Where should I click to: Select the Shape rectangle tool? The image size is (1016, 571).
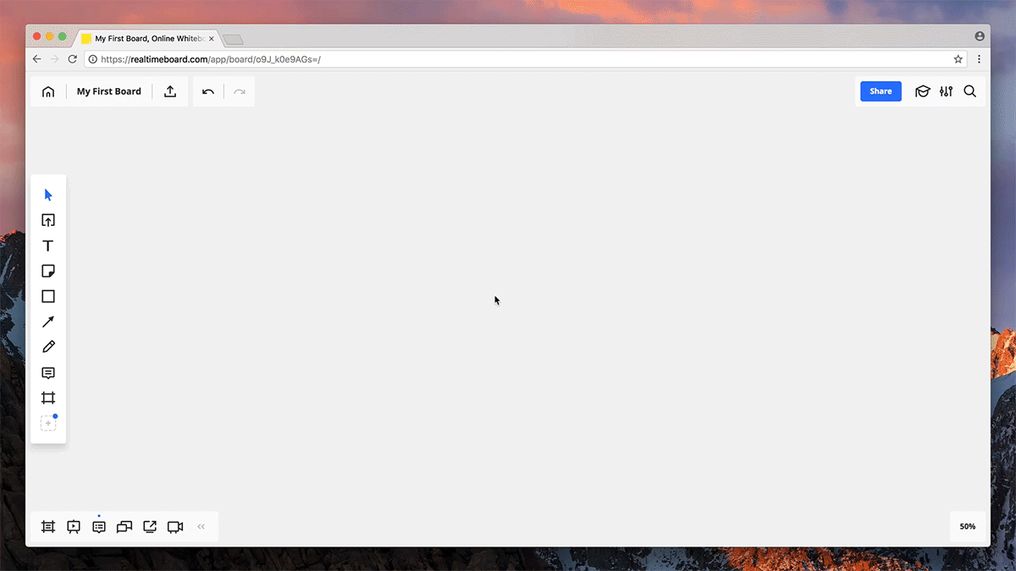48,296
